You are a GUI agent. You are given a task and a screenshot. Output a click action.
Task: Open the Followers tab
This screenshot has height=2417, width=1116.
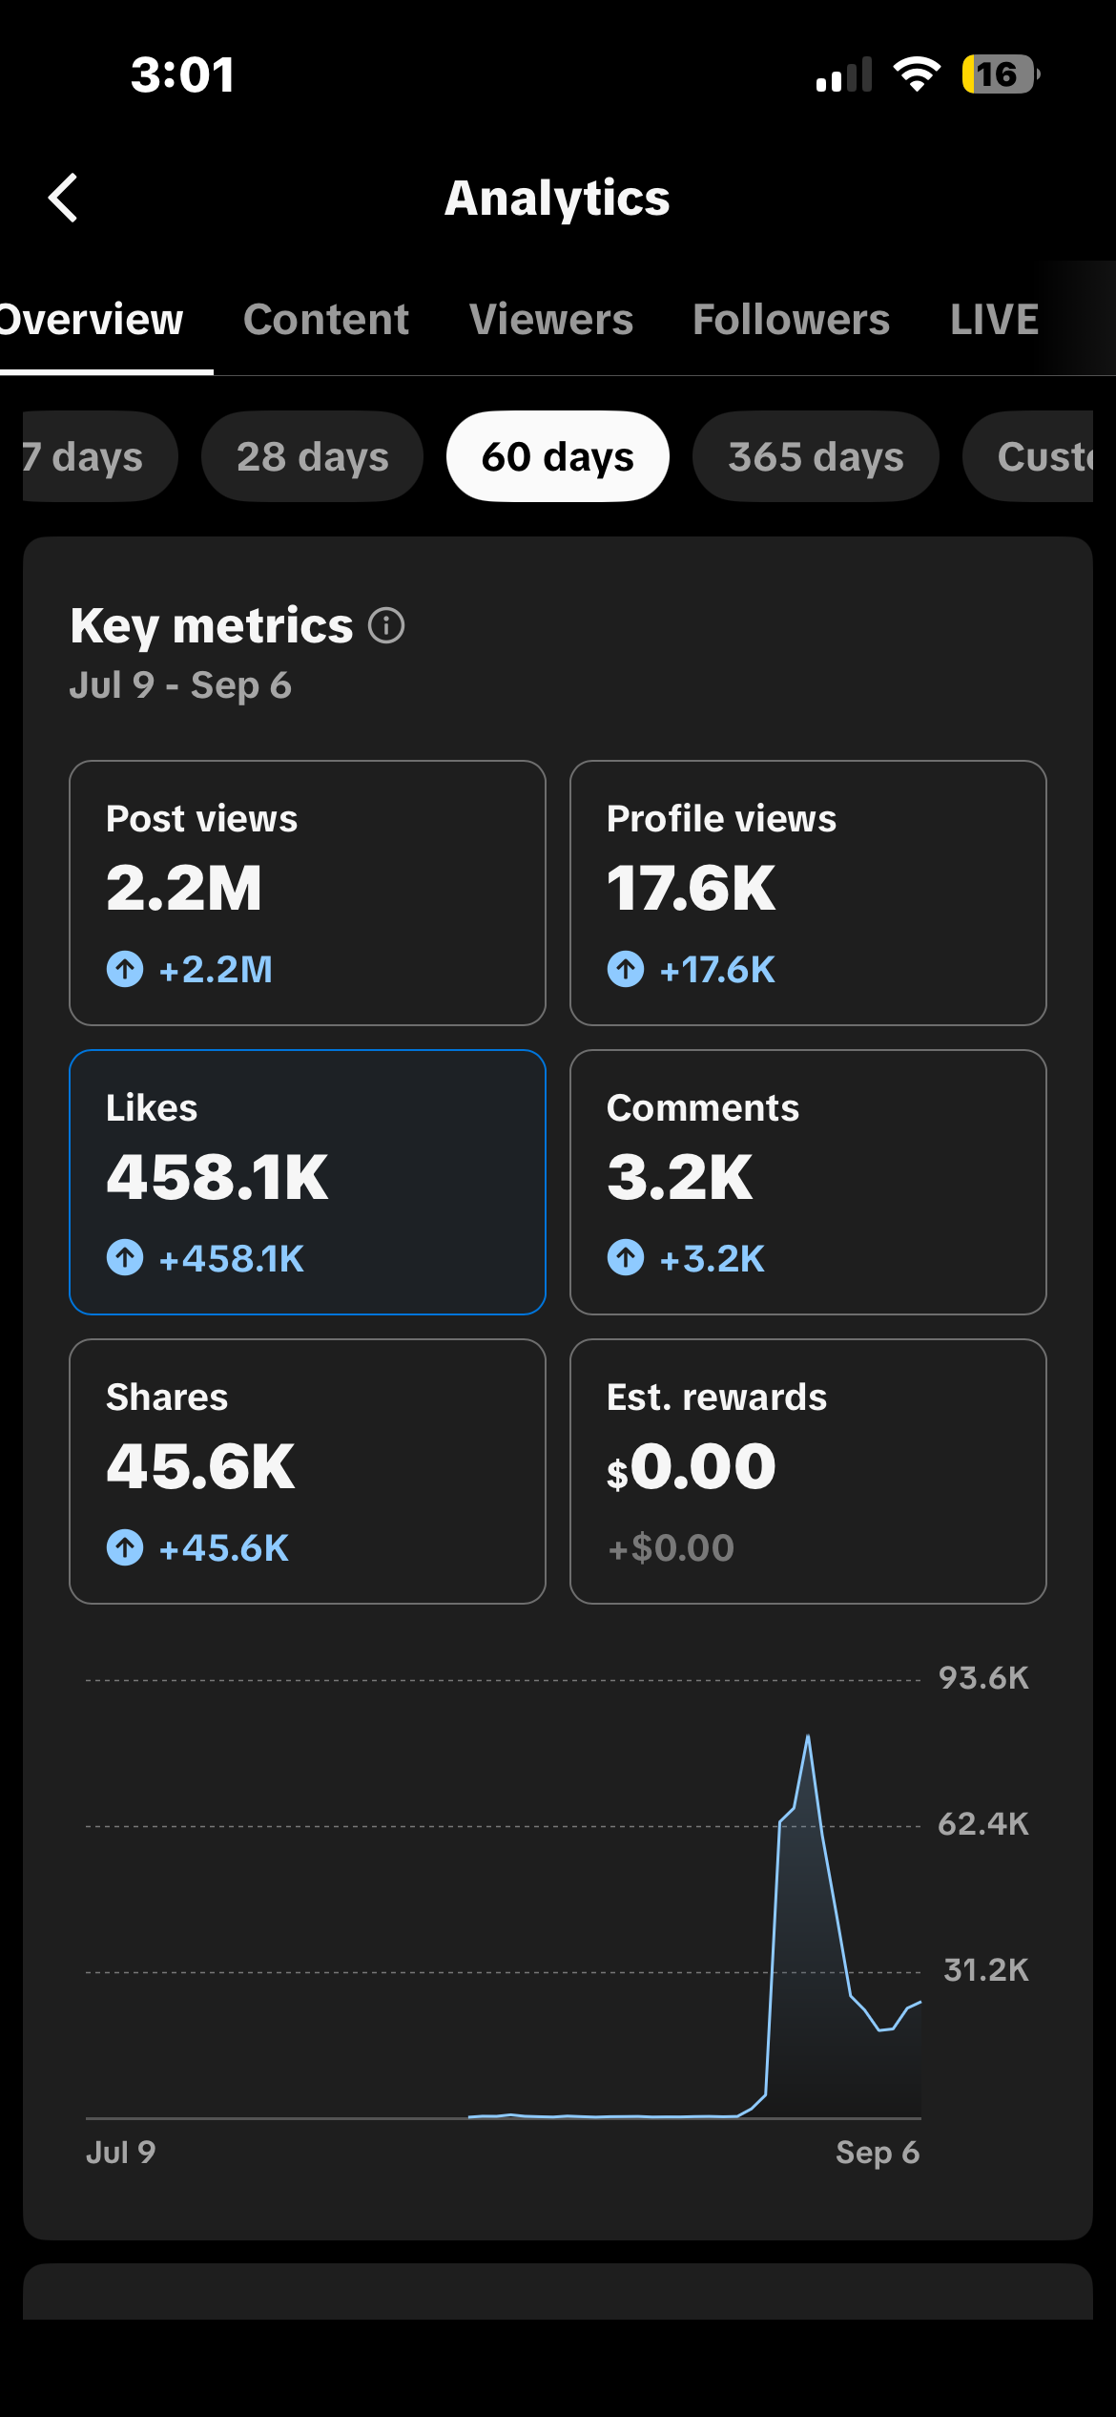click(791, 320)
